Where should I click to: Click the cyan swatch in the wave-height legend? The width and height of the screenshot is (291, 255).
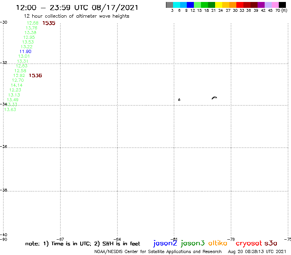(x=177, y=5)
